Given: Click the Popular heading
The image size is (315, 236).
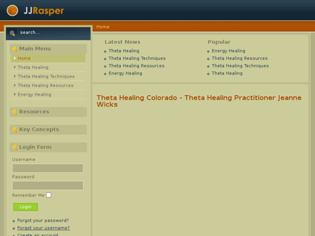Looking at the screenshot, I should pyautogui.click(x=219, y=42).
